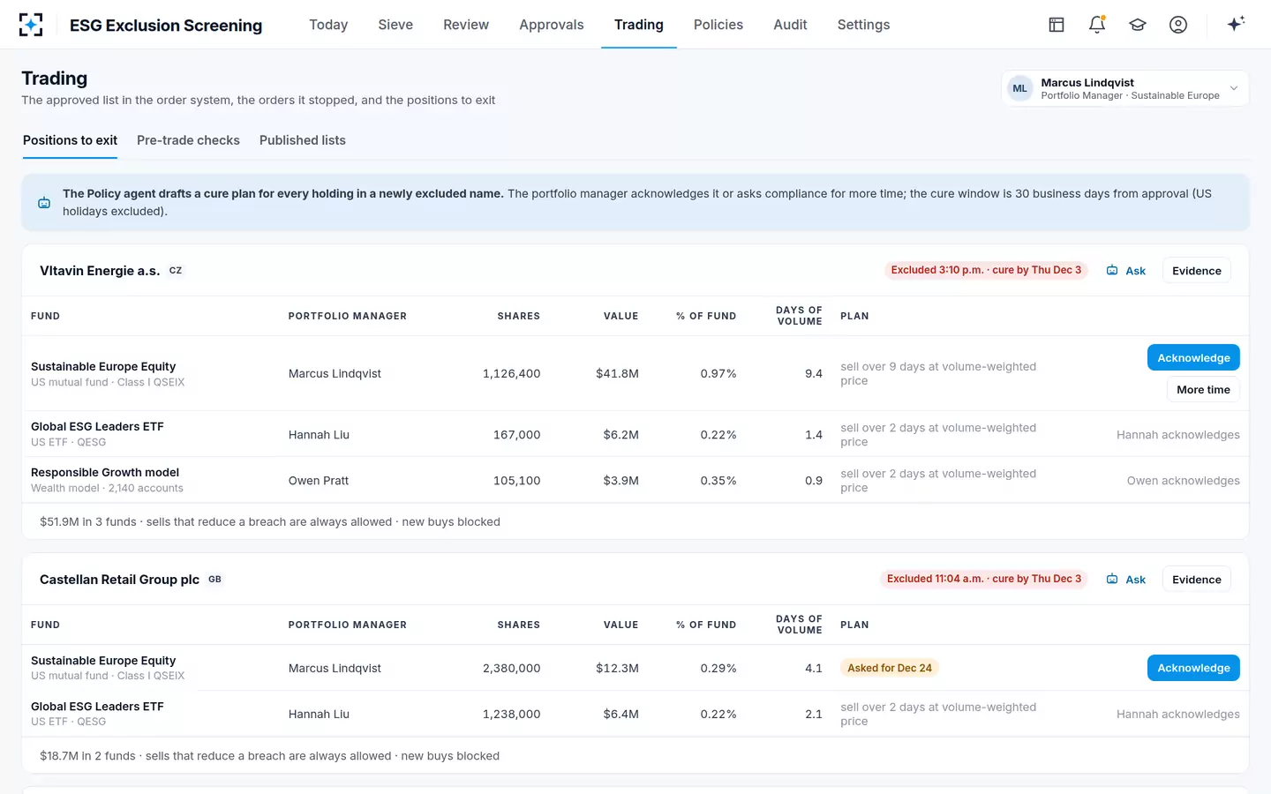The height and width of the screenshot is (794, 1271).
Task: Go to Settings
Action: point(863,25)
